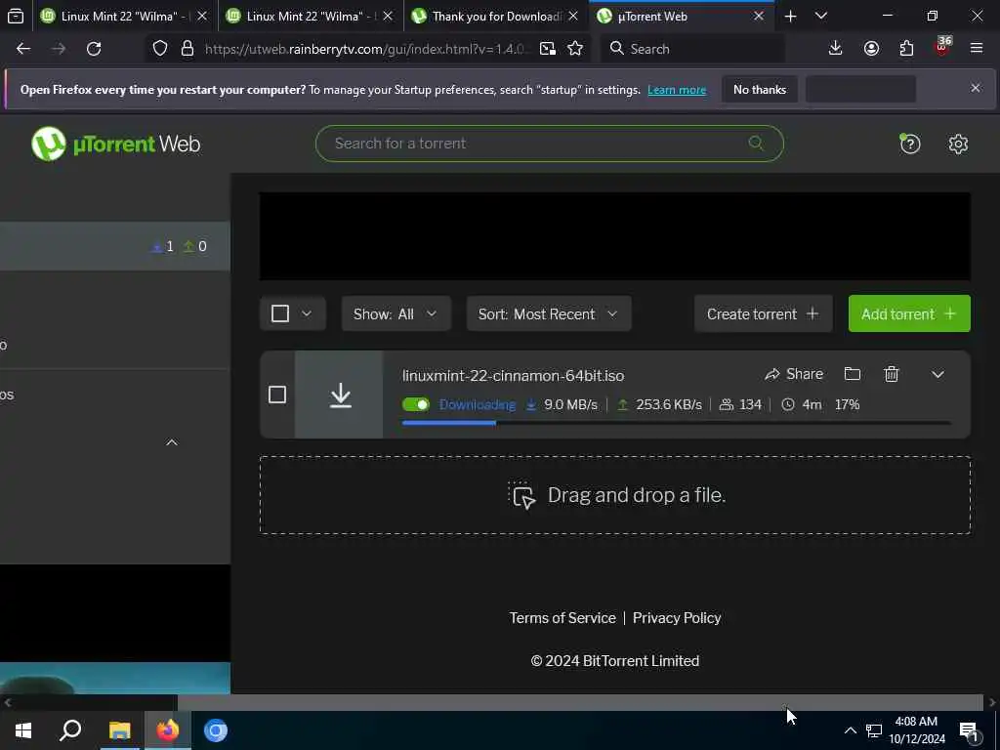Close the µTorrent Web tab
1000x750 pixels.
click(758, 16)
